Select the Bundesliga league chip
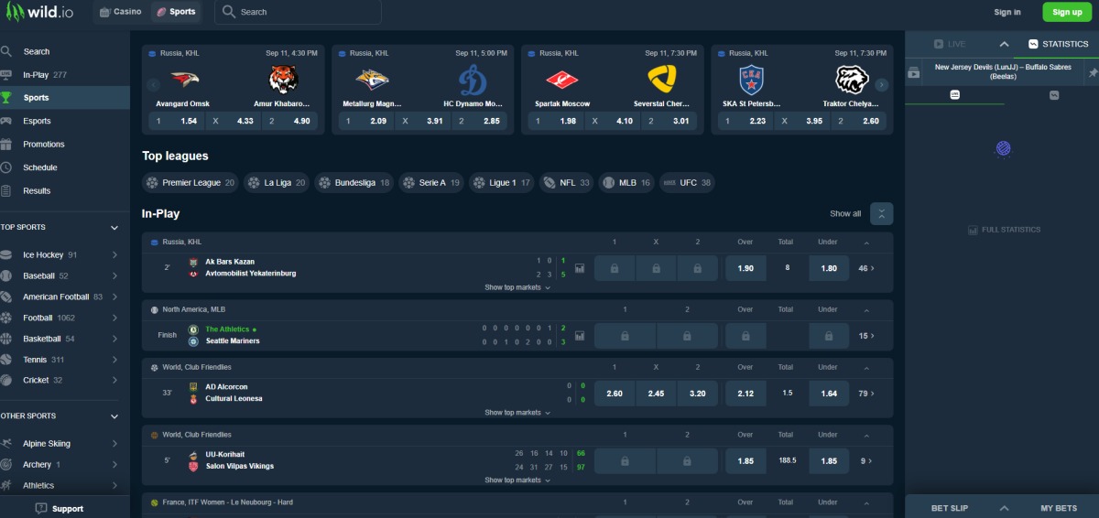Viewport: 1099px width, 518px height. point(354,183)
